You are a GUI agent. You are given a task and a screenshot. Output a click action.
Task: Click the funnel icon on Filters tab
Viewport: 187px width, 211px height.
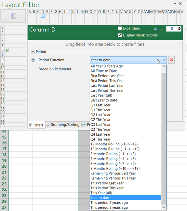30,125
